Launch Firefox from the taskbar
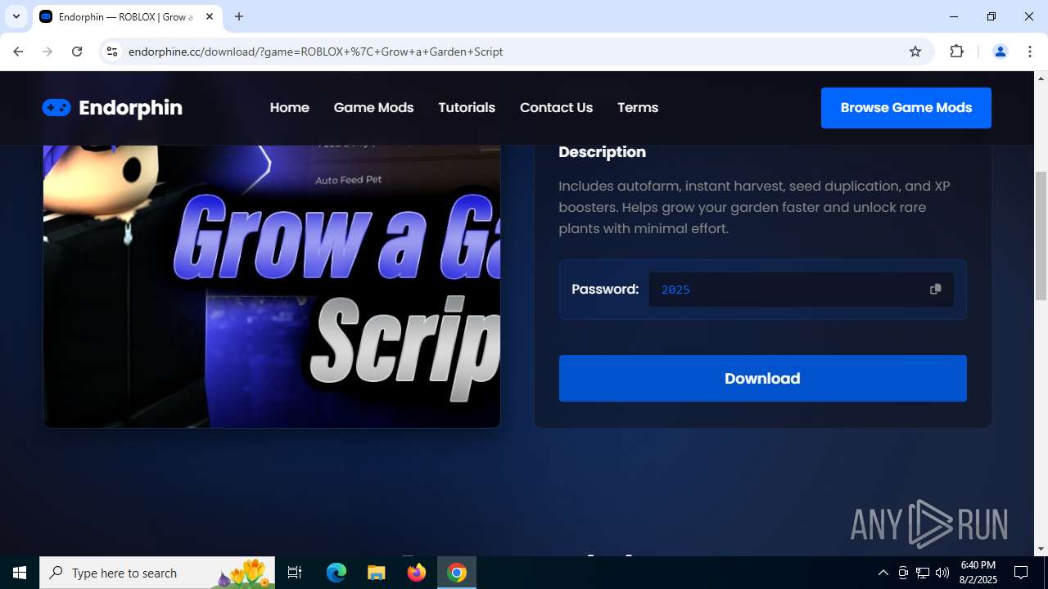The image size is (1048, 589). click(x=417, y=573)
